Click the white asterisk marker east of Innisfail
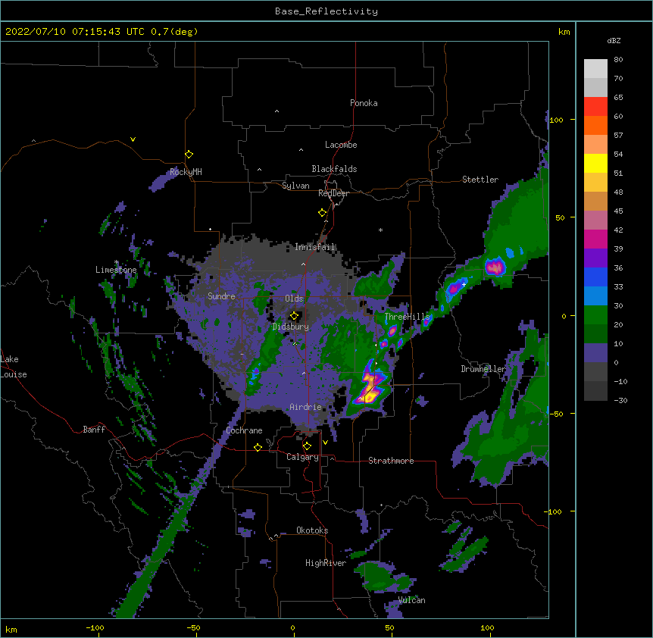The width and height of the screenshot is (653, 638). coord(380,230)
